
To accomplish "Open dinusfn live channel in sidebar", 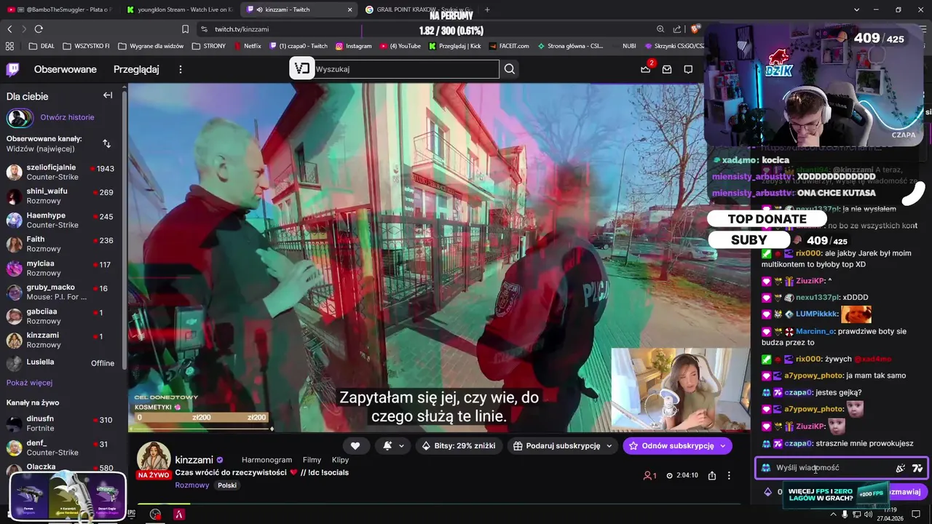I will click(63, 424).
